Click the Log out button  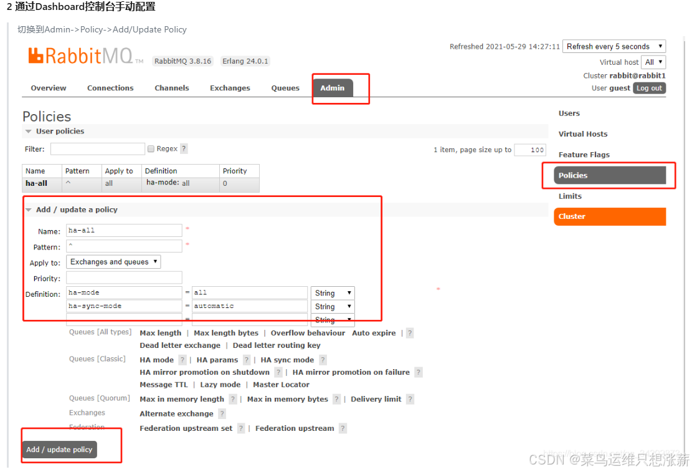pyautogui.click(x=649, y=88)
